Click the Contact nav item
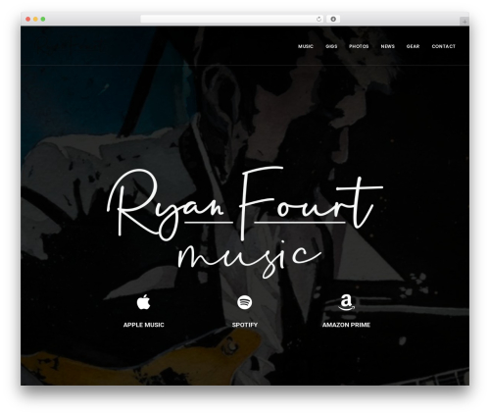This screenshot has width=490, height=415. (x=444, y=46)
